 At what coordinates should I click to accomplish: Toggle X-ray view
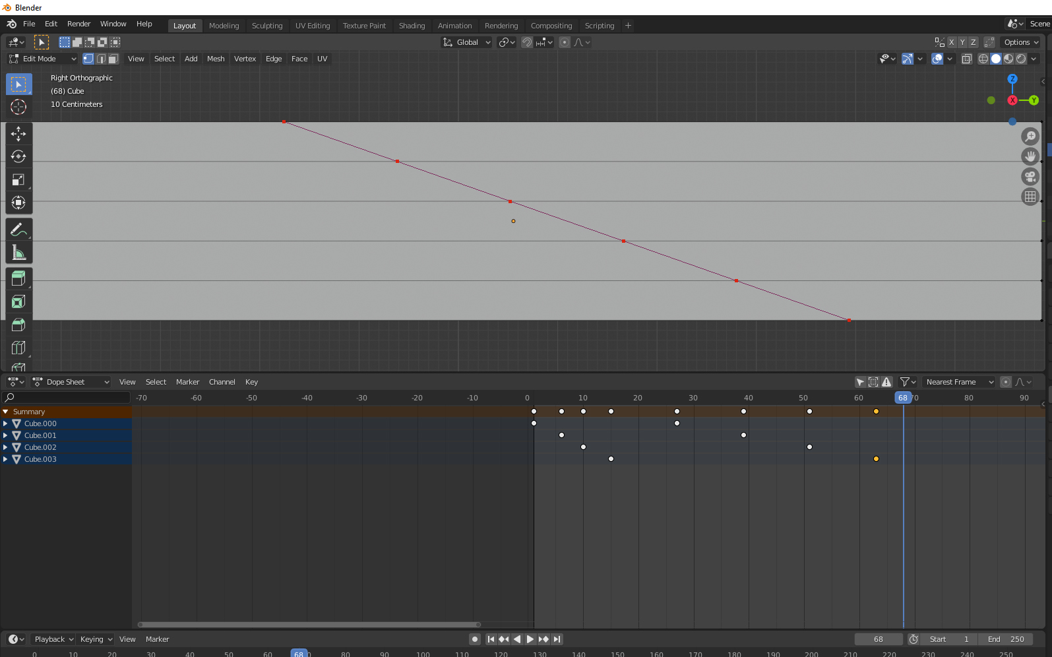pos(967,59)
